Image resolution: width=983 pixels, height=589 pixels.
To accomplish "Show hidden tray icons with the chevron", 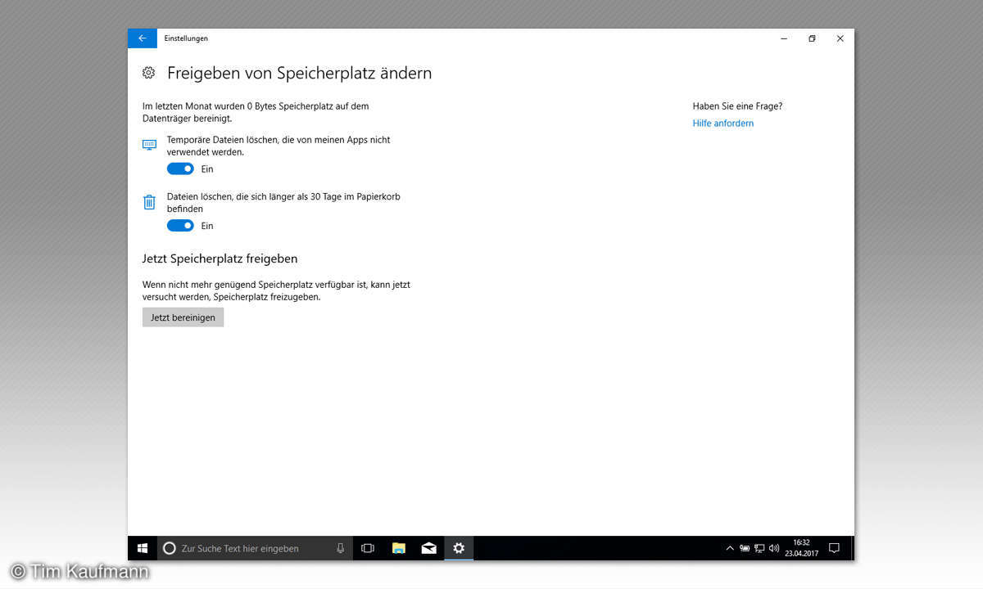I will [x=730, y=548].
